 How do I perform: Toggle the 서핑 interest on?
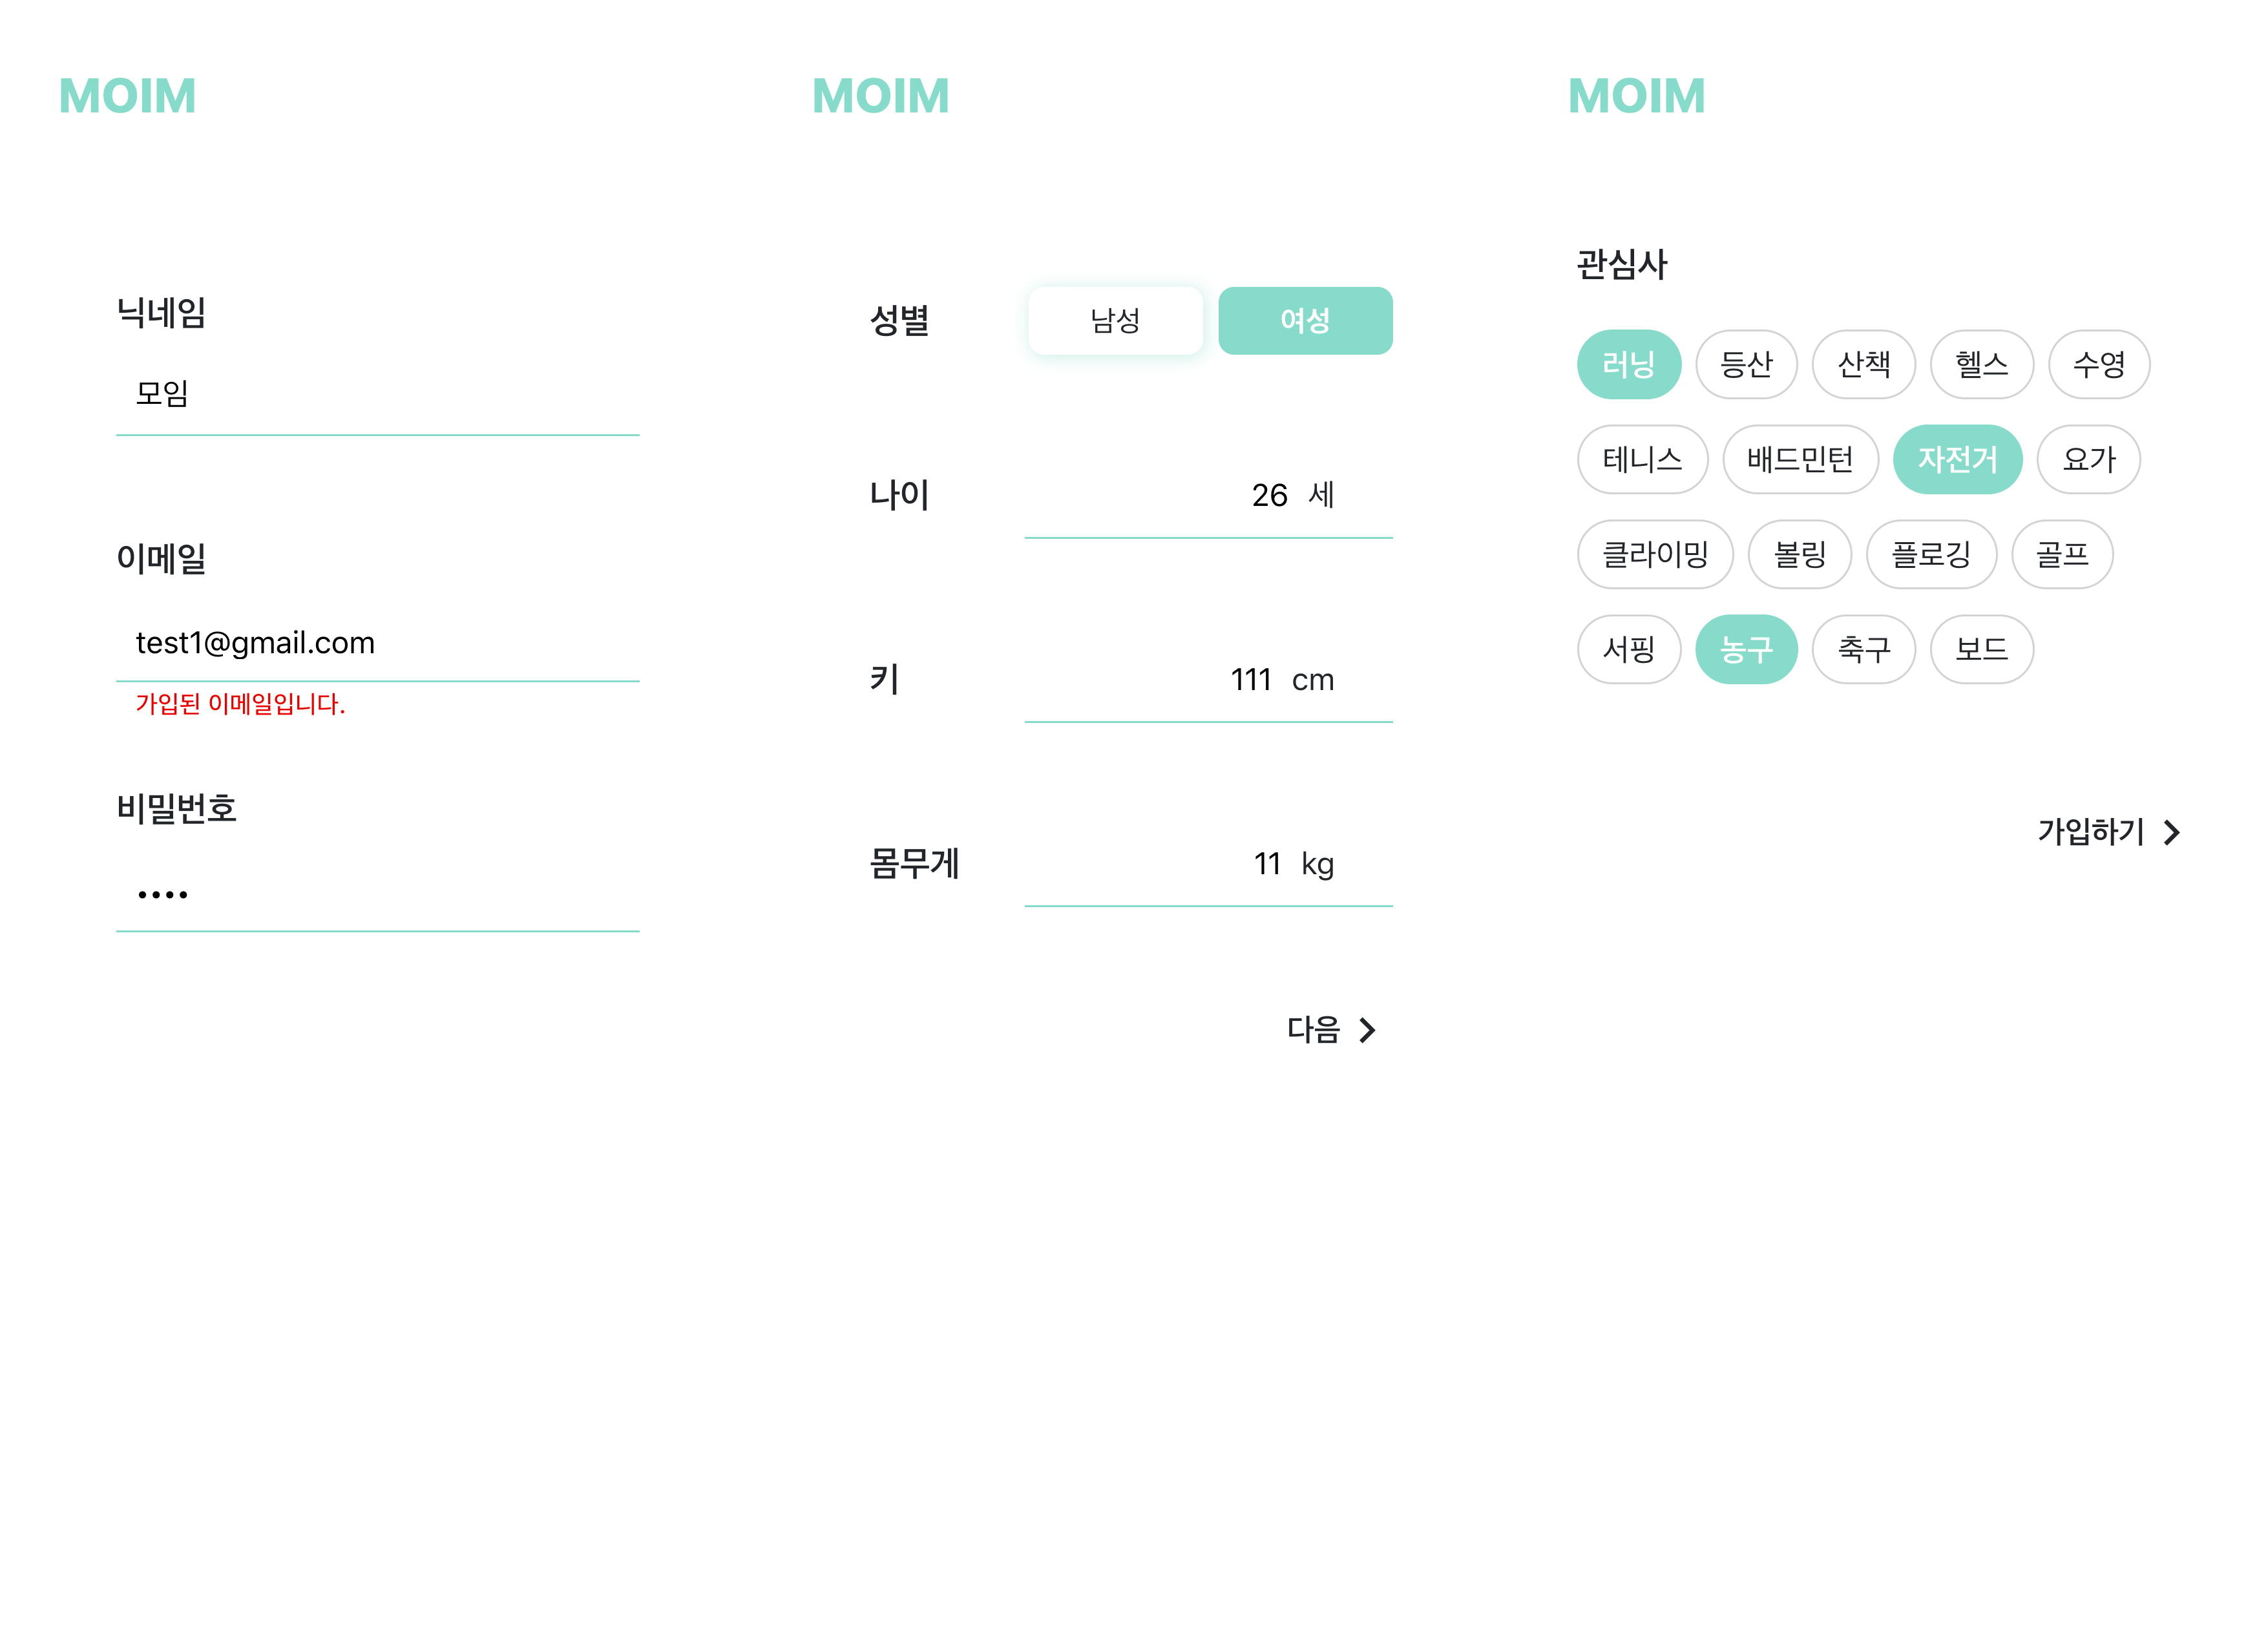pyautogui.click(x=1629, y=649)
